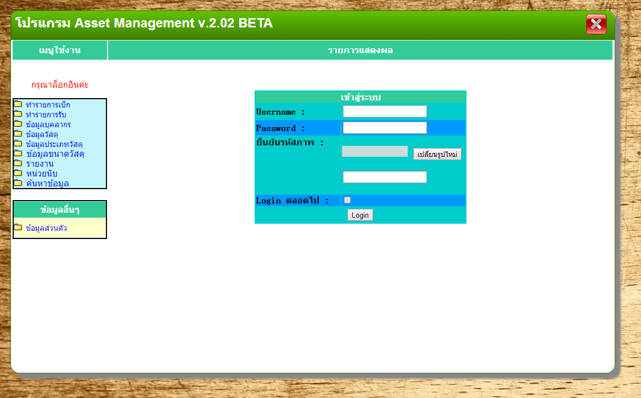Click folder icon beside ข้อมูลบุคลากร

click(x=18, y=124)
